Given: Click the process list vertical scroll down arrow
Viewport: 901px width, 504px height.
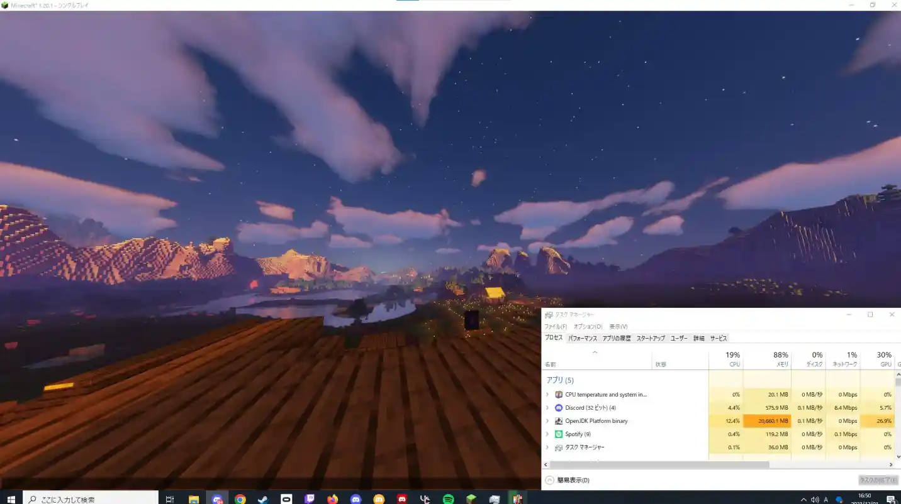Looking at the screenshot, I should click(898, 457).
